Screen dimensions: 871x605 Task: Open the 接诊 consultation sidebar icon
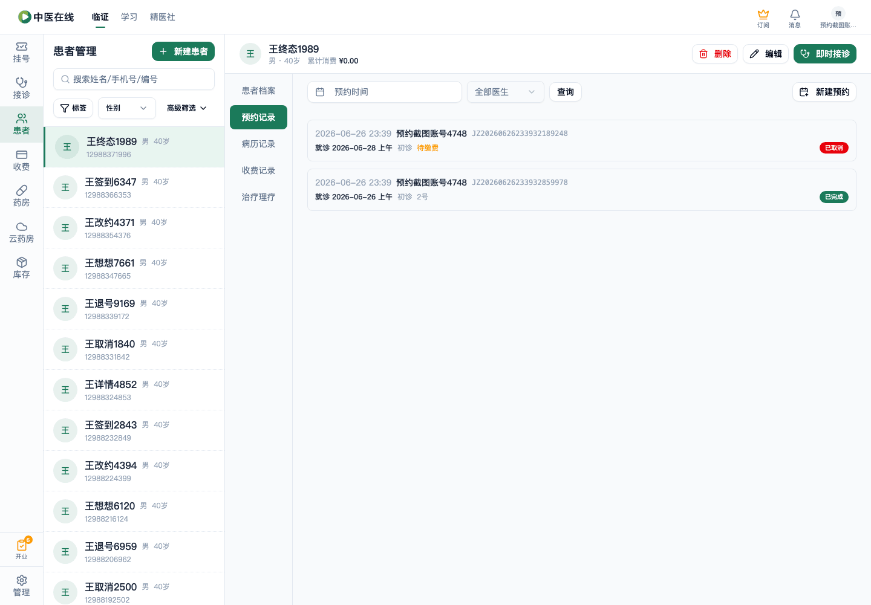click(21, 88)
